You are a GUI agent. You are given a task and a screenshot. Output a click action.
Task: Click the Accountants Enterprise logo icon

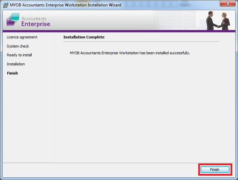click(13, 20)
